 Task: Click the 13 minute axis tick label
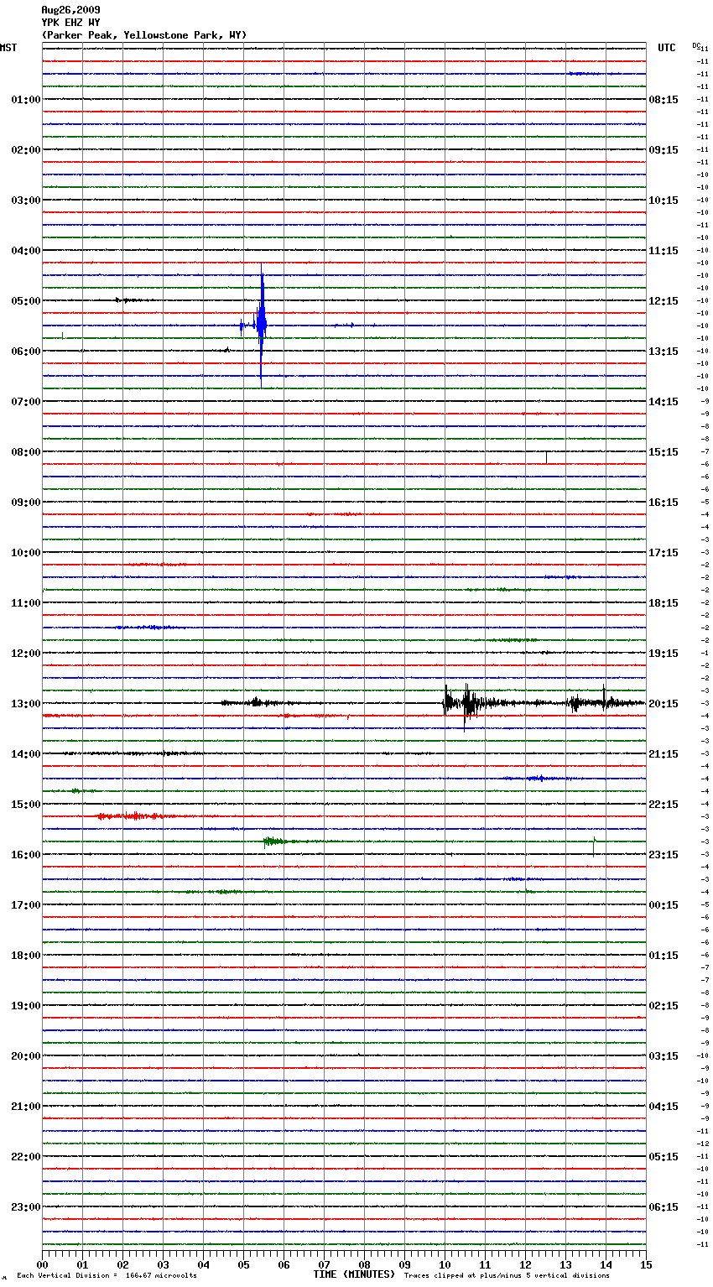coord(565,1264)
